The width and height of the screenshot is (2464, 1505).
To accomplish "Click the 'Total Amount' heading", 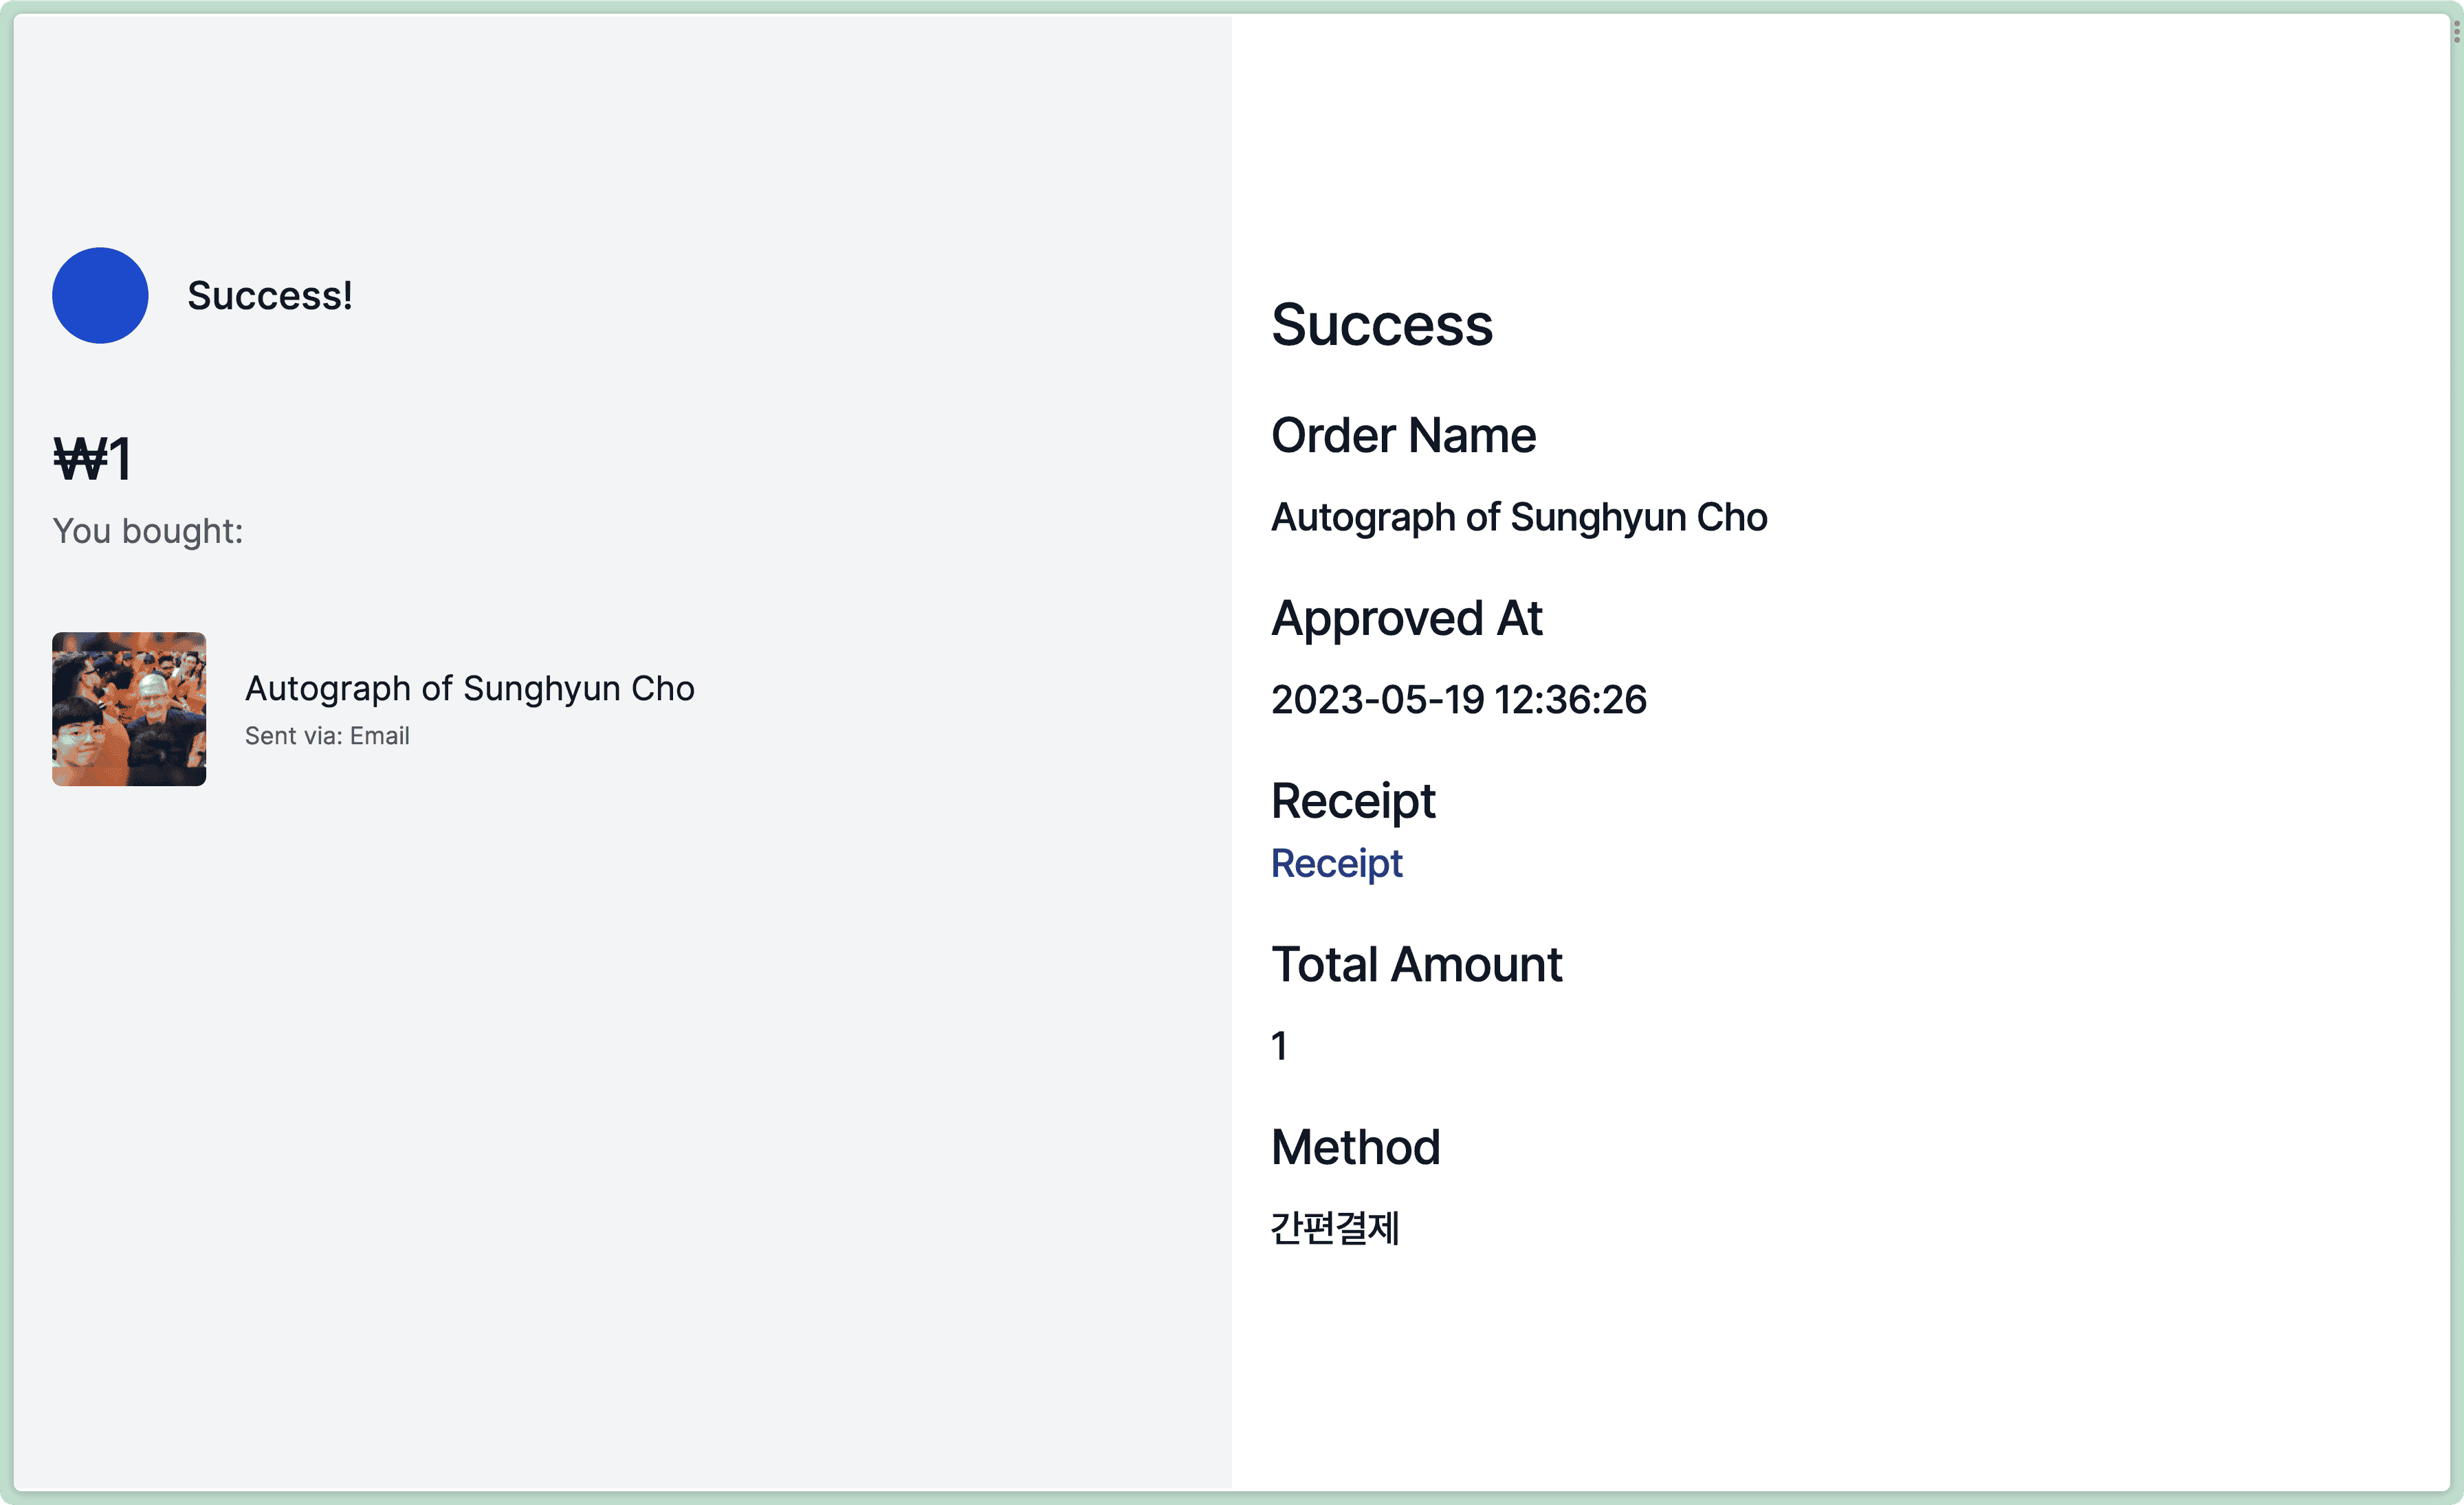I will click(1416, 966).
